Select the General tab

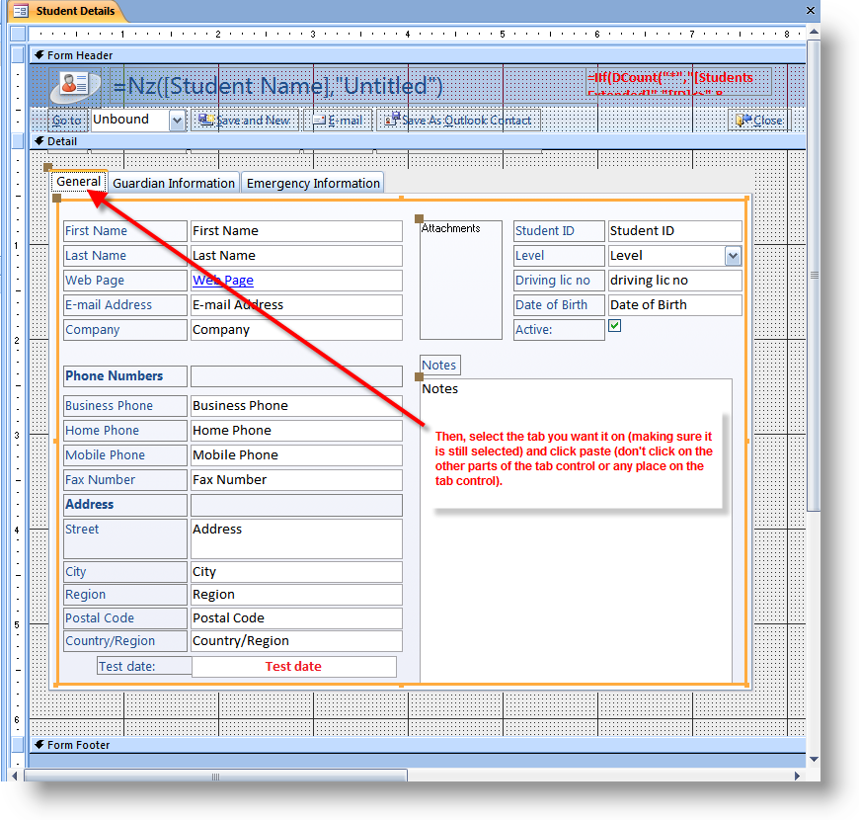pos(78,182)
